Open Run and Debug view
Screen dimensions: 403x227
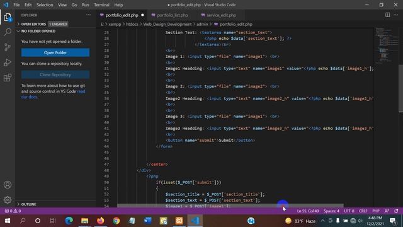click(8, 62)
